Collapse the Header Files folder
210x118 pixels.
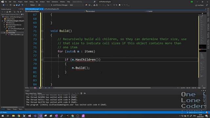(x=4, y=27)
